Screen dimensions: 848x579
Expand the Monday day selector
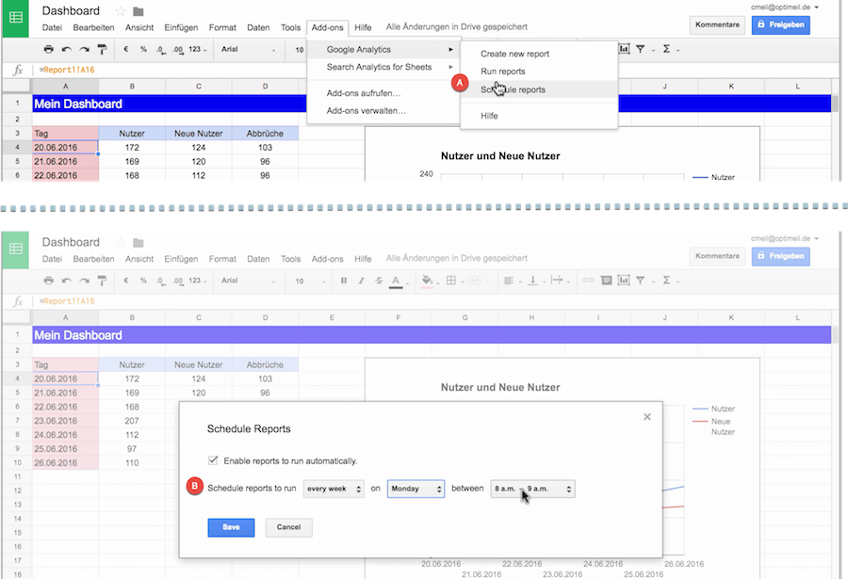click(416, 489)
